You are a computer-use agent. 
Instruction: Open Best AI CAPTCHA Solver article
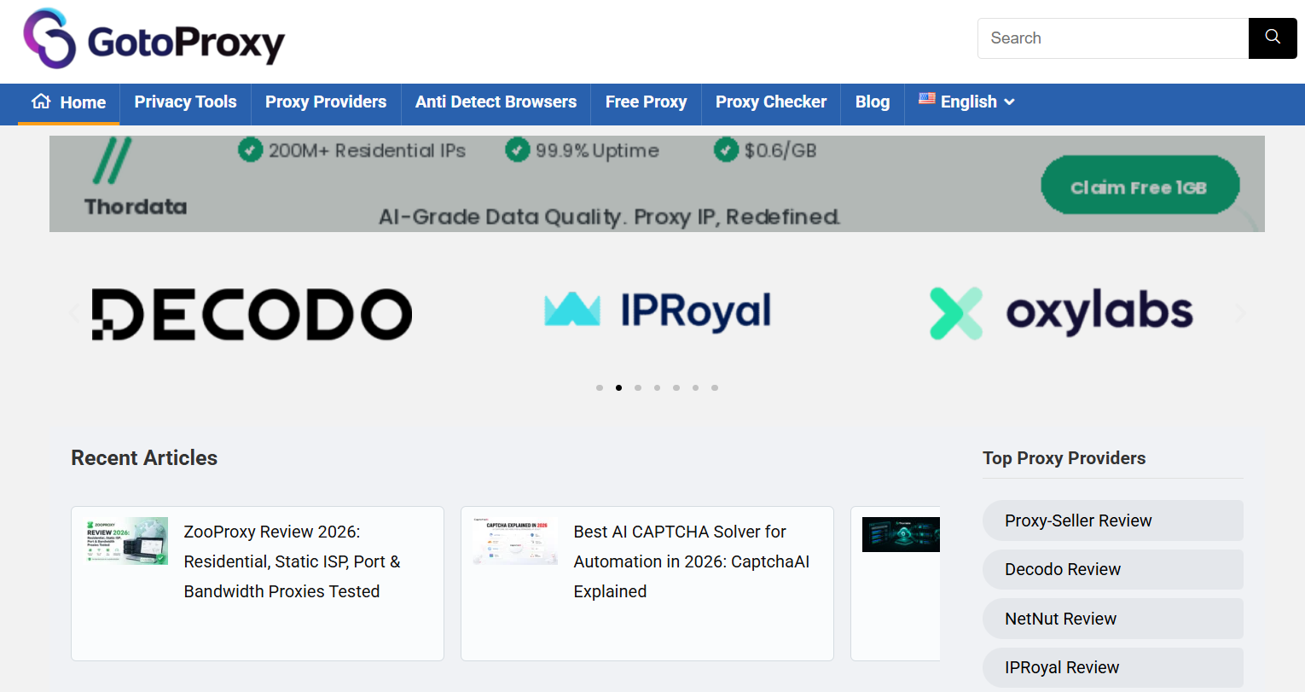(692, 561)
